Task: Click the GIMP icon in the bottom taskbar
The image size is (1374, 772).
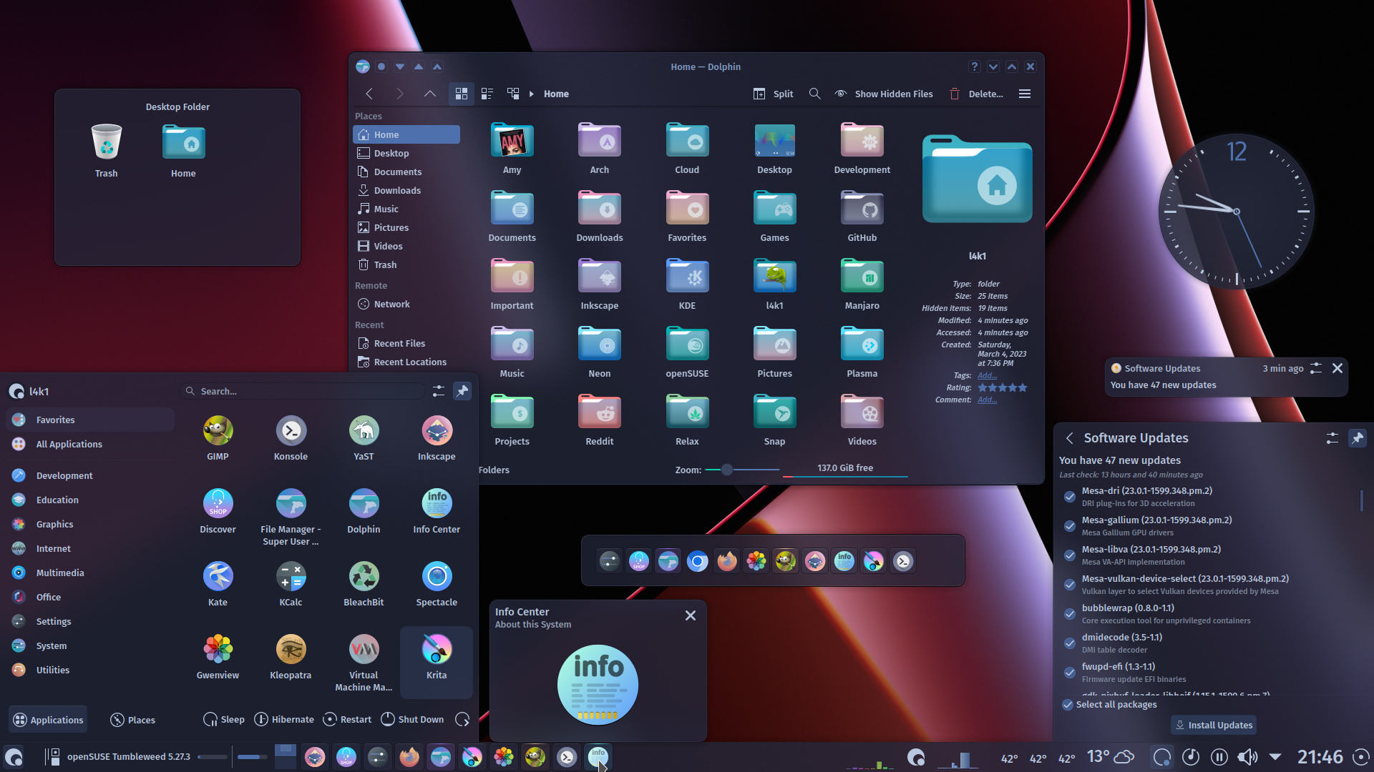Action: pos(535,756)
